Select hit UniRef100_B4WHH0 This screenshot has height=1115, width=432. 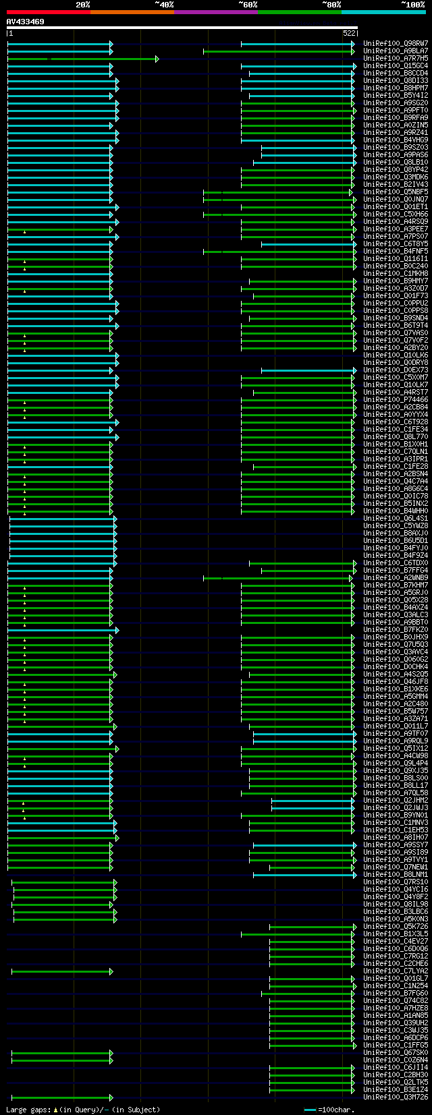(x=396, y=511)
